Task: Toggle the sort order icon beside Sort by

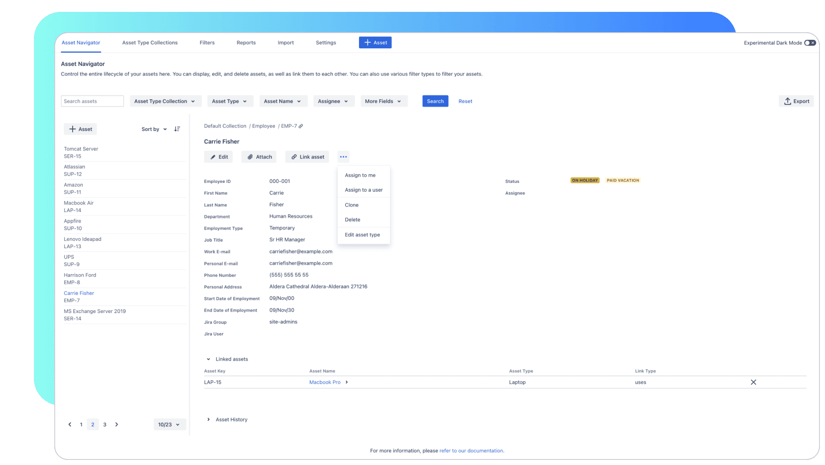Action: coord(177,129)
